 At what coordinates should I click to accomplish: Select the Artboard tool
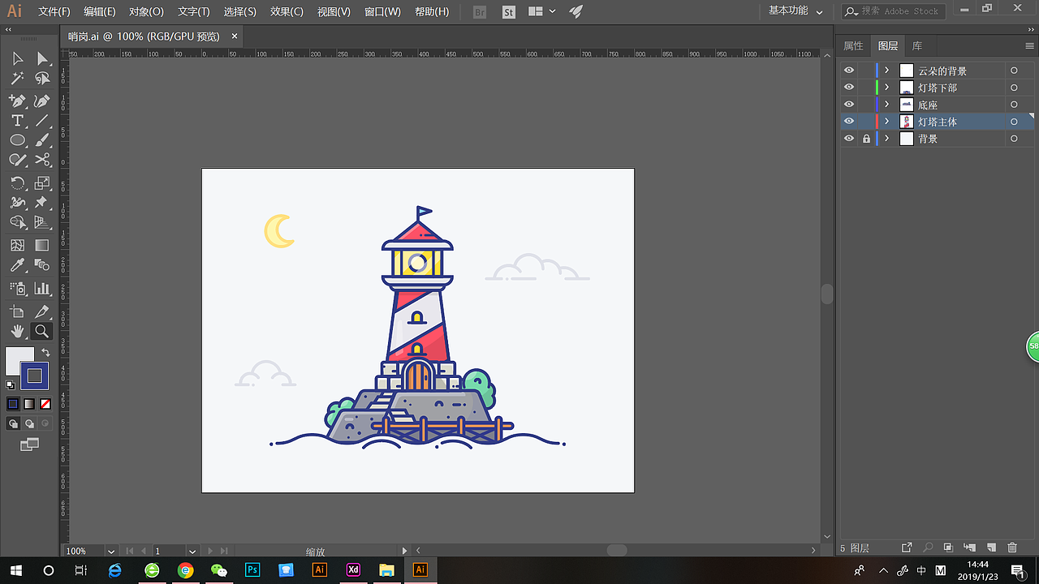click(x=17, y=311)
